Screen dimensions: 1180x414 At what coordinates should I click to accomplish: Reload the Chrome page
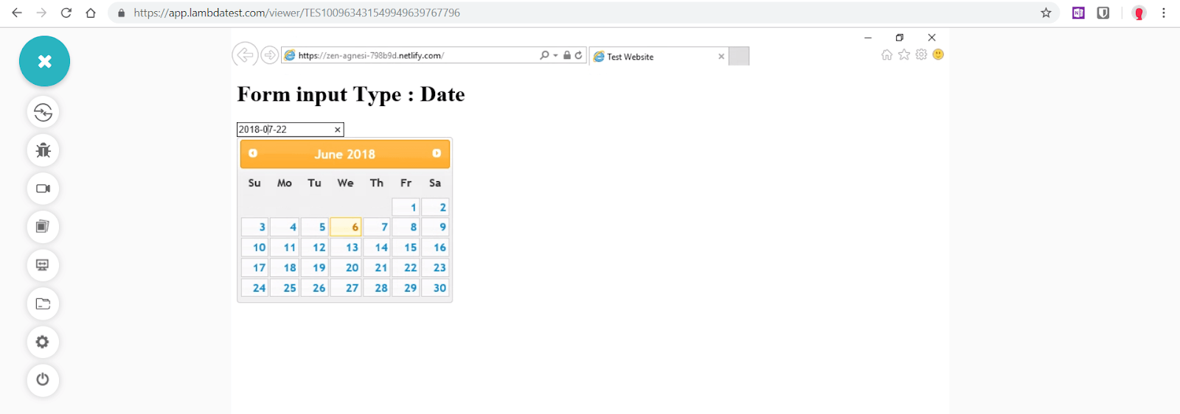point(66,13)
